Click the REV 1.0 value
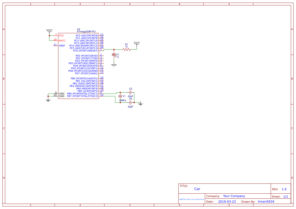This screenshot has width=296, height=209. pos(284,189)
